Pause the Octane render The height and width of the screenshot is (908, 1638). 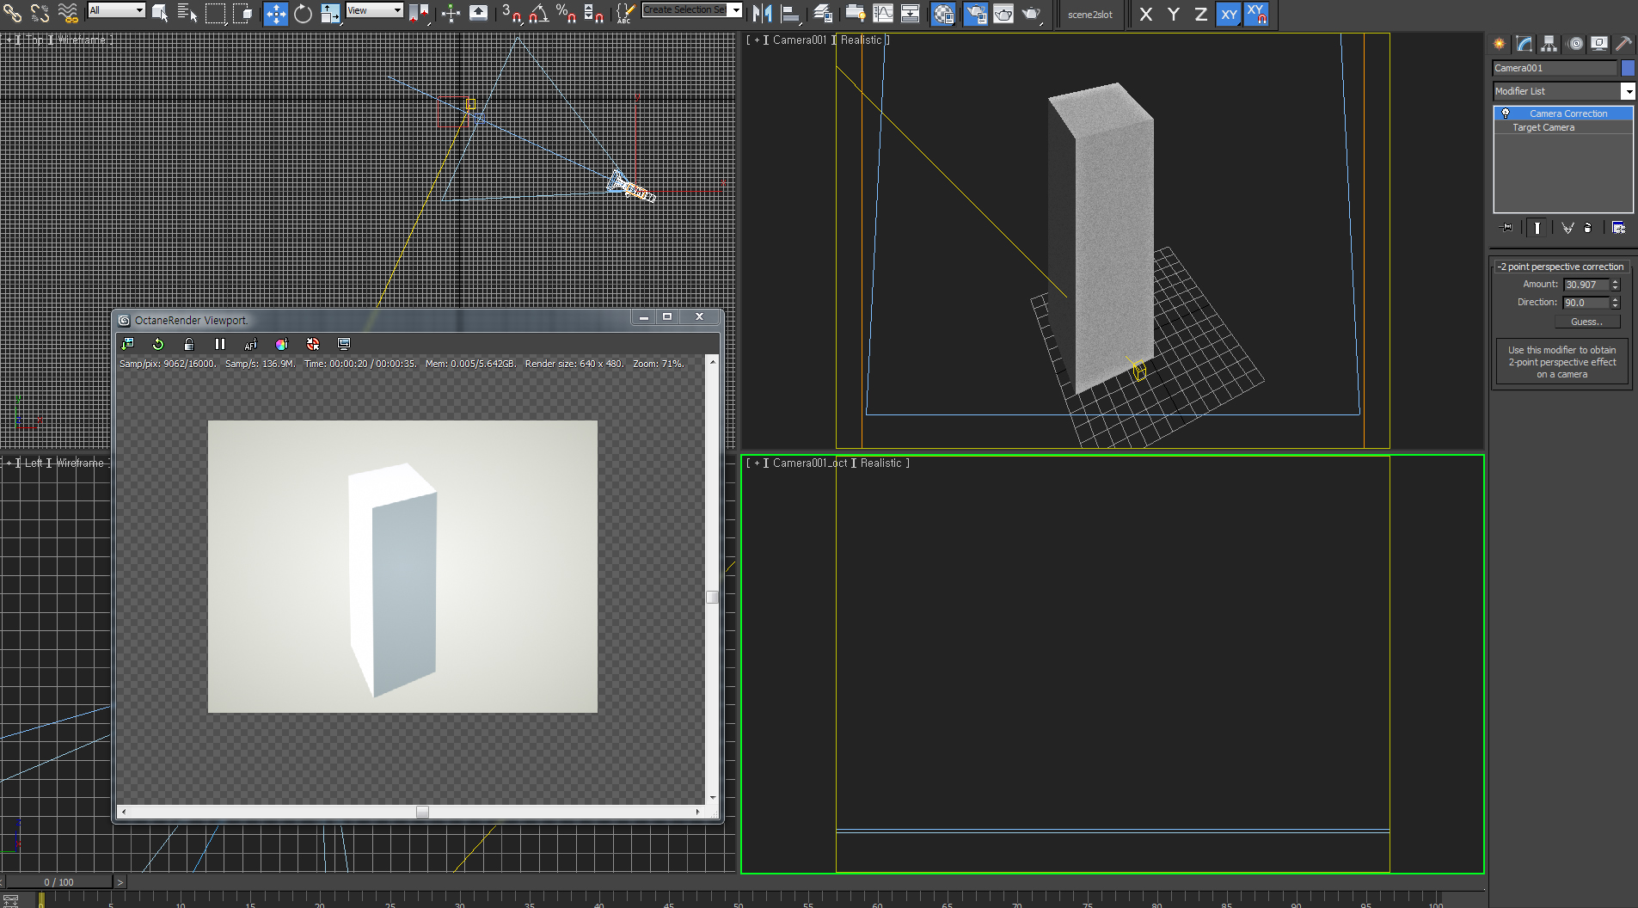220,344
